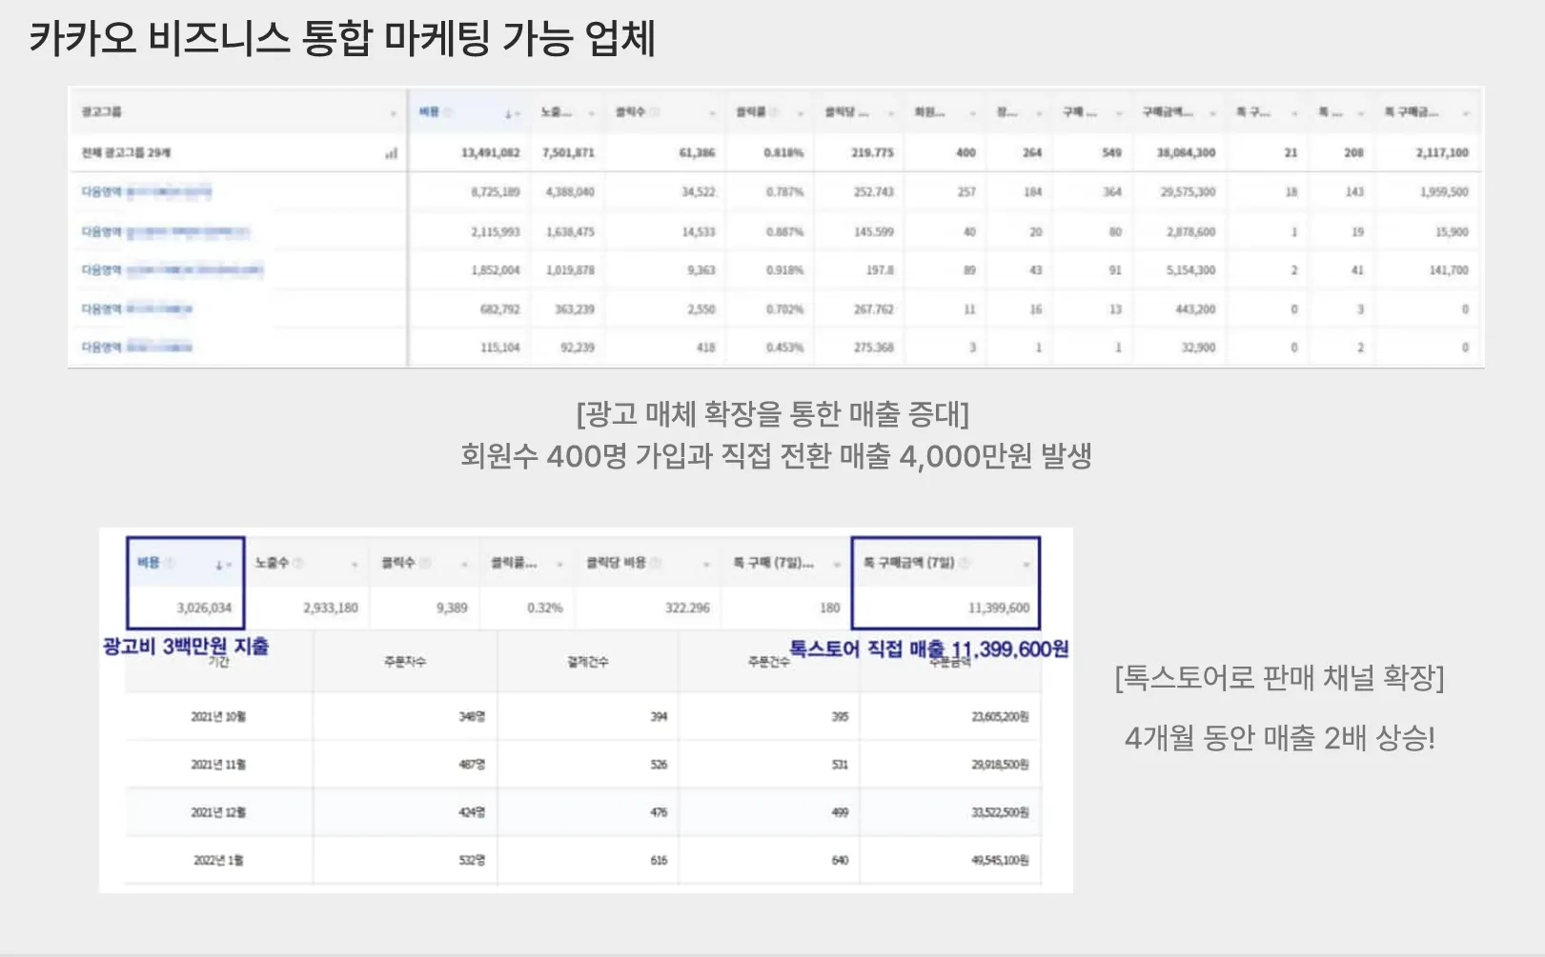Click the sort arrow in 광고그룹 table's 비용 header

click(x=508, y=113)
